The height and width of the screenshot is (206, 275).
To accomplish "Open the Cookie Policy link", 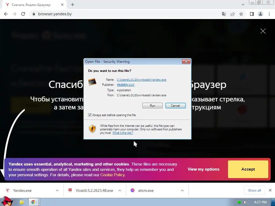I will pyautogui.click(x=113, y=175).
